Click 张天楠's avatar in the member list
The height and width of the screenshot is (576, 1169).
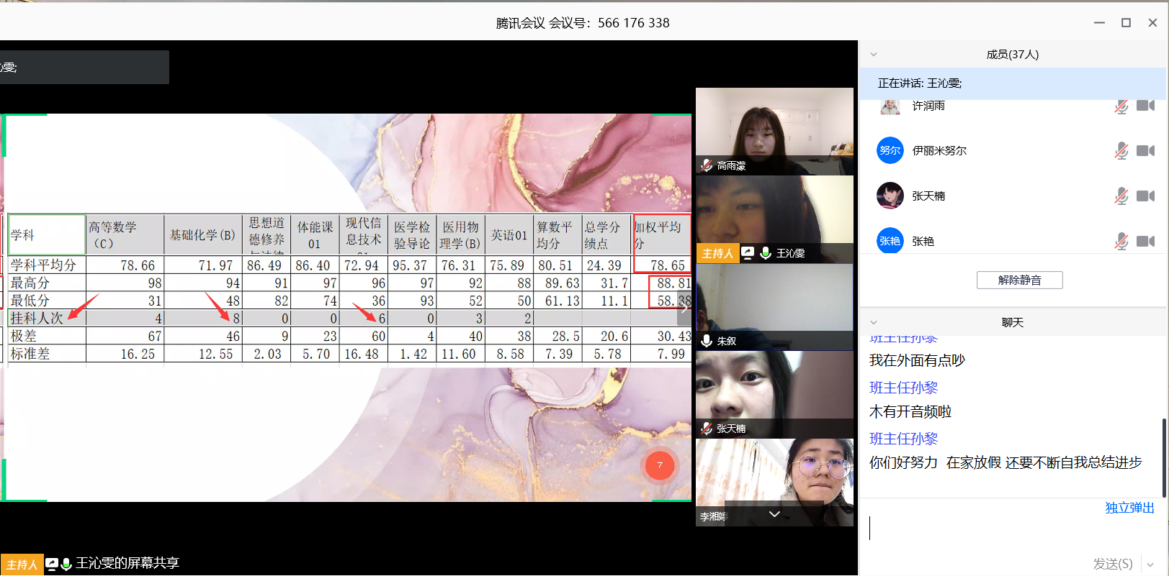pos(890,196)
